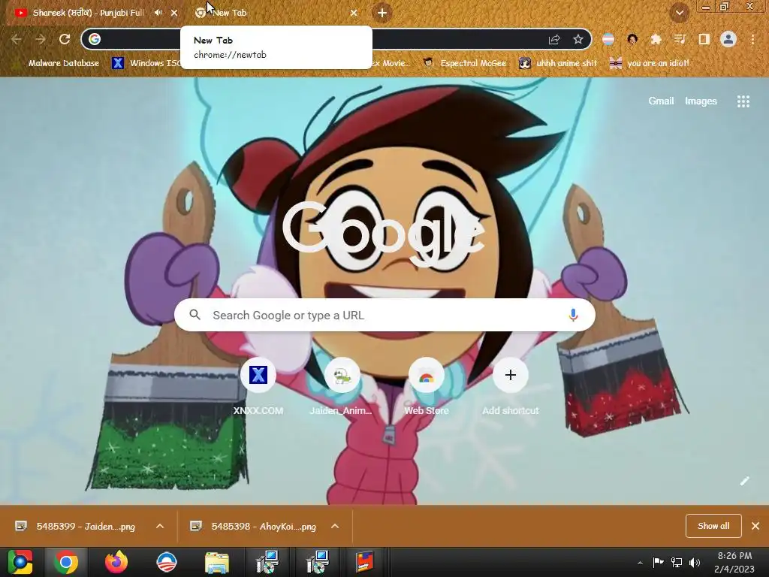Open network tray icon

click(x=677, y=563)
